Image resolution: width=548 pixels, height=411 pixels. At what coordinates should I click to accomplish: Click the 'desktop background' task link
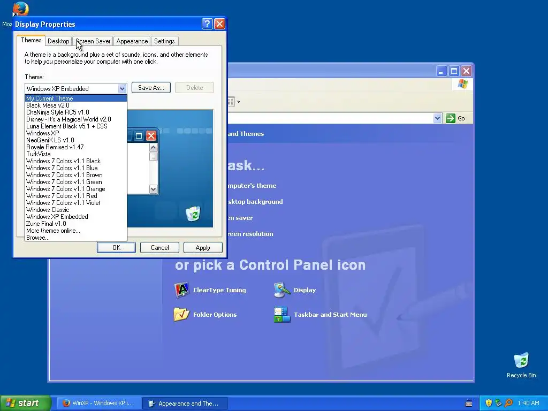255,202
